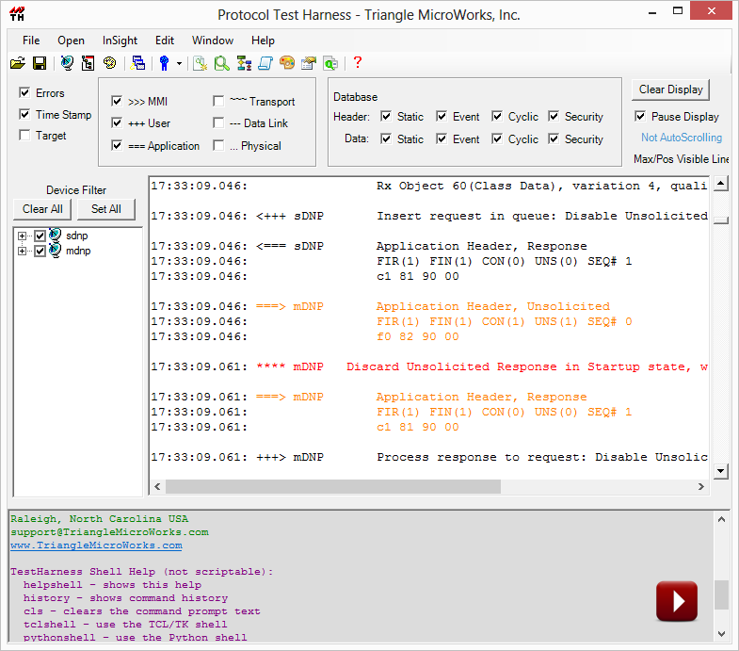This screenshot has height=651, width=739.
Task: Click the yellow round palette toolbar icon
Action: click(110, 63)
